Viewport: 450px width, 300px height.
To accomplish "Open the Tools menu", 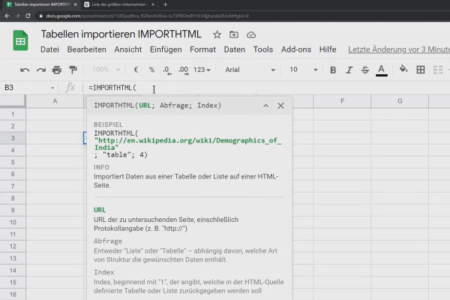I will coord(263,49).
